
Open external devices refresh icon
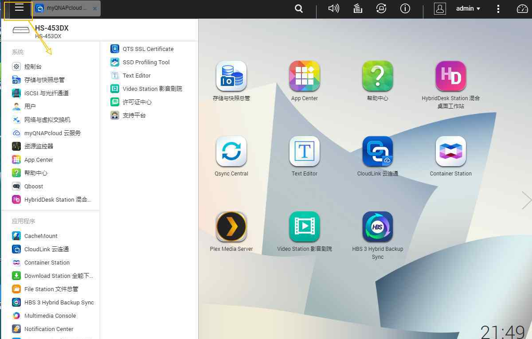[381, 8]
